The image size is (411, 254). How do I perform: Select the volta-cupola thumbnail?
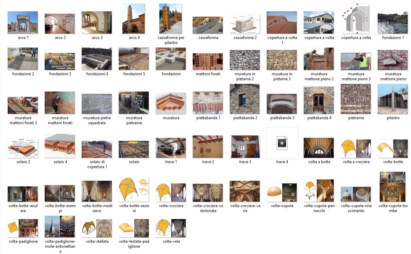click(x=282, y=193)
